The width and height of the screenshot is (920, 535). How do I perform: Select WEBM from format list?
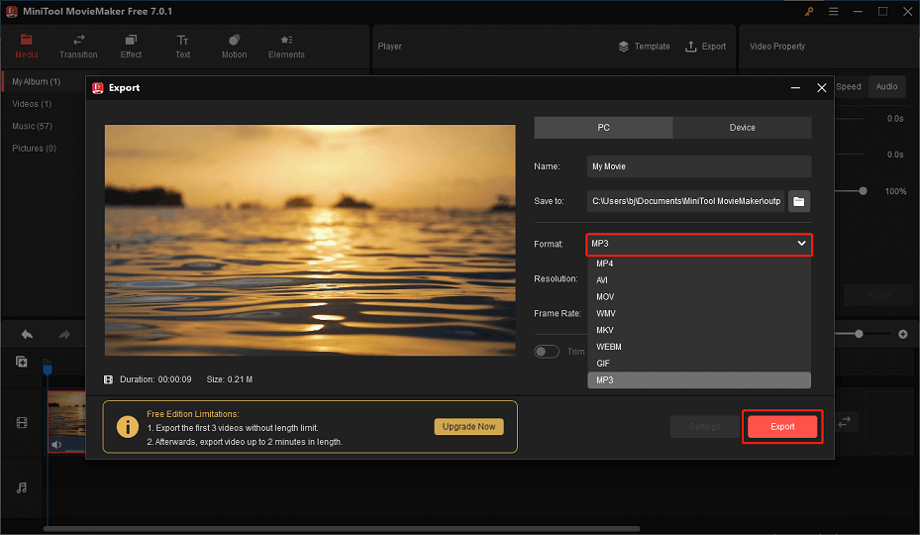pyautogui.click(x=699, y=347)
